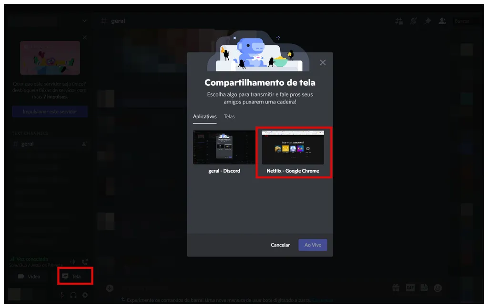This screenshot has height=308, width=488.
Task: Click the Buscar search field
Action: pos(466,21)
